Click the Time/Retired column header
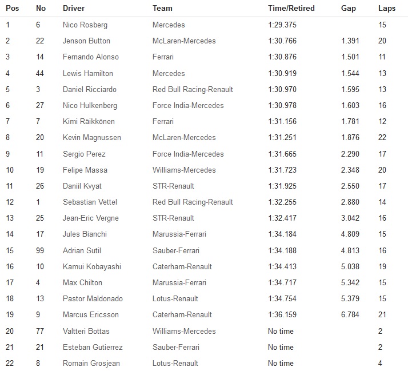Viewport: 408px width, 371px height. click(x=291, y=9)
